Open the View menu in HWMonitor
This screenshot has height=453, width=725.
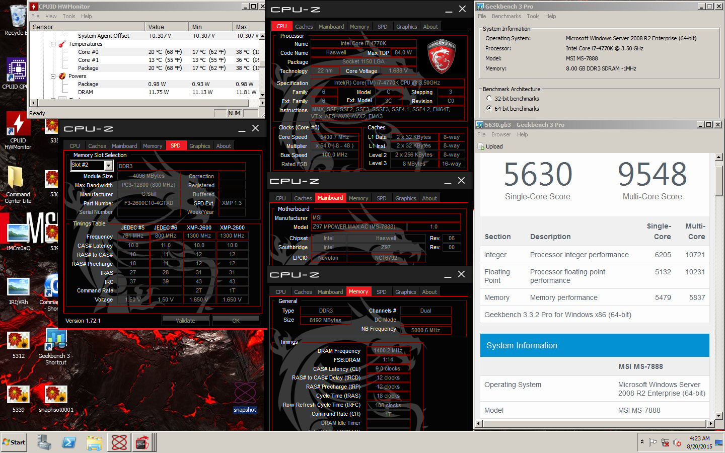pyautogui.click(x=51, y=16)
